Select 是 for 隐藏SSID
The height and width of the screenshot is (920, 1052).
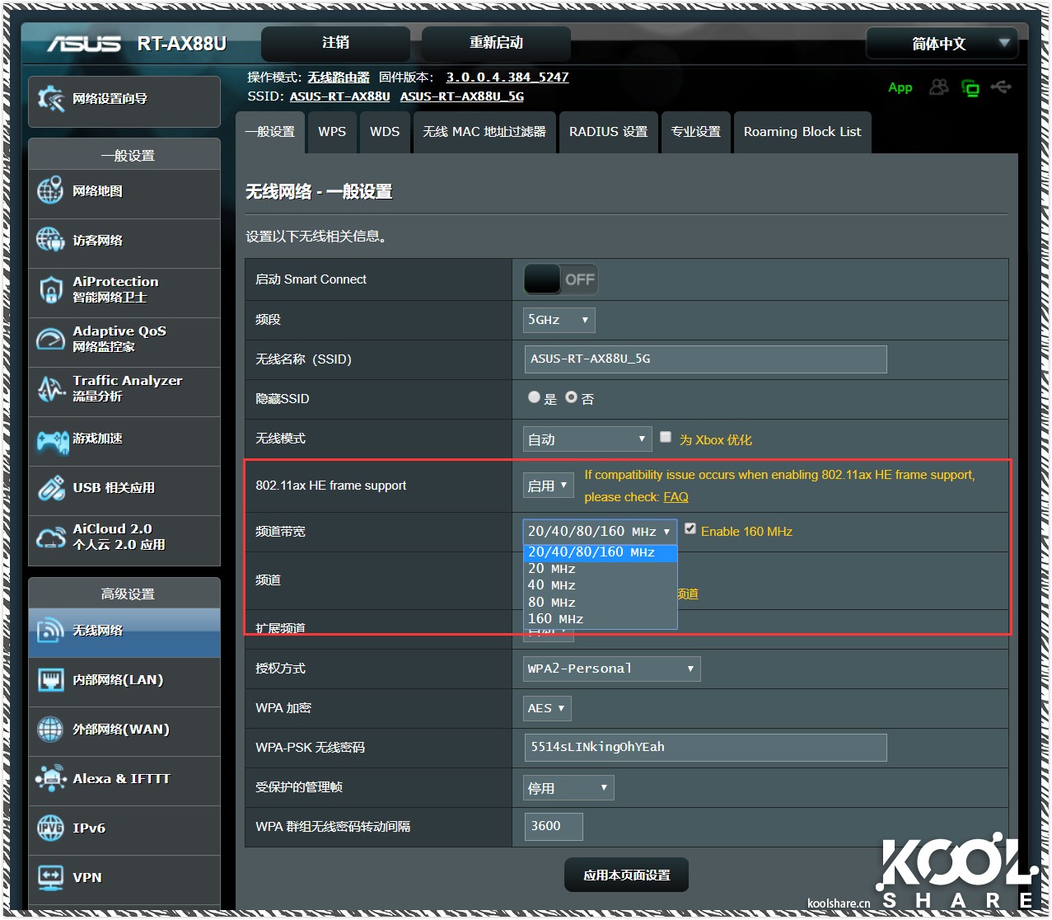pyautogui.click(x=534, y=397)
